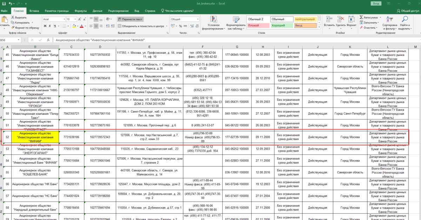421x220 pixels.
Task: Increase the cell indent
Action: pos(113,26)
